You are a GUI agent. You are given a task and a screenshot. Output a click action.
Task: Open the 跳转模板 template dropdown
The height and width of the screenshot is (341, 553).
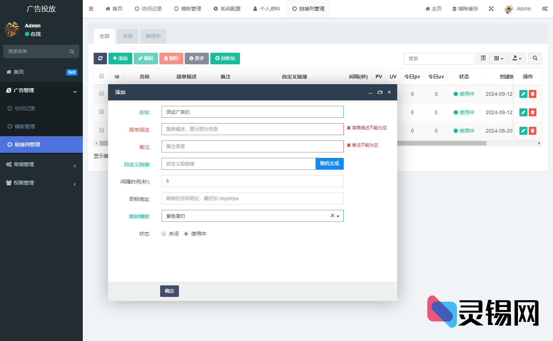point(338,216)
